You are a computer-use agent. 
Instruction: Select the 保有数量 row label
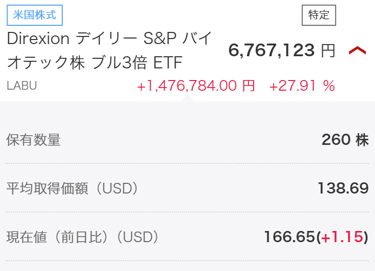[33, 140]
